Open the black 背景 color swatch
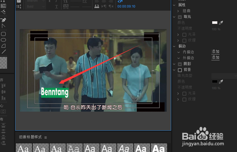This screenshot has width=237, height=152. click(215, 82)
